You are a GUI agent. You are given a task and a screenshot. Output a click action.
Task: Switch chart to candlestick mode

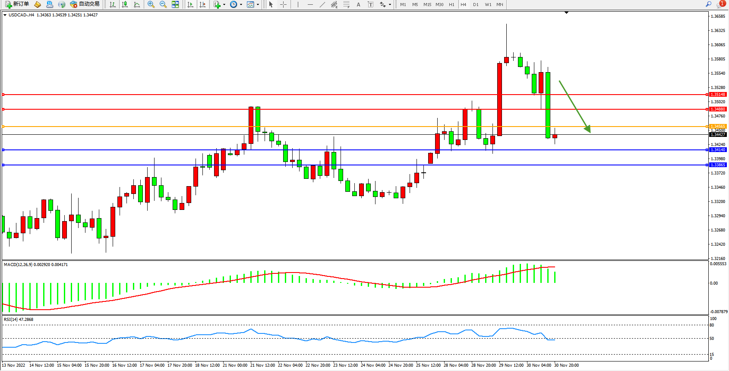[125, 4]
